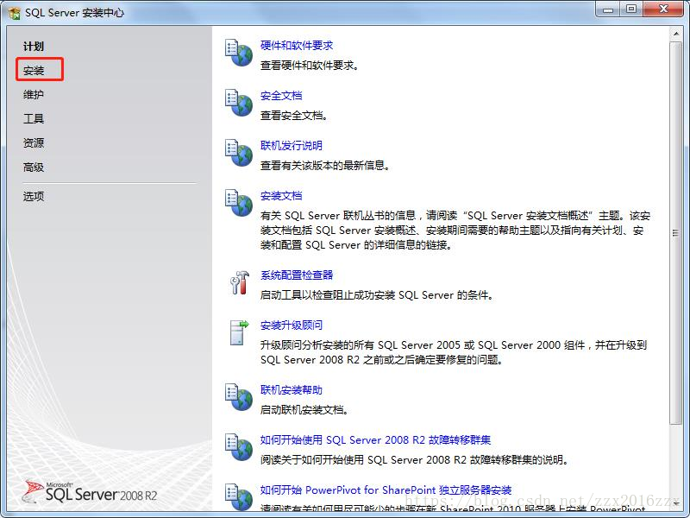The image size is (690, 518).
Task: Click the icon next to 安装文档
Action: point(239,203)
